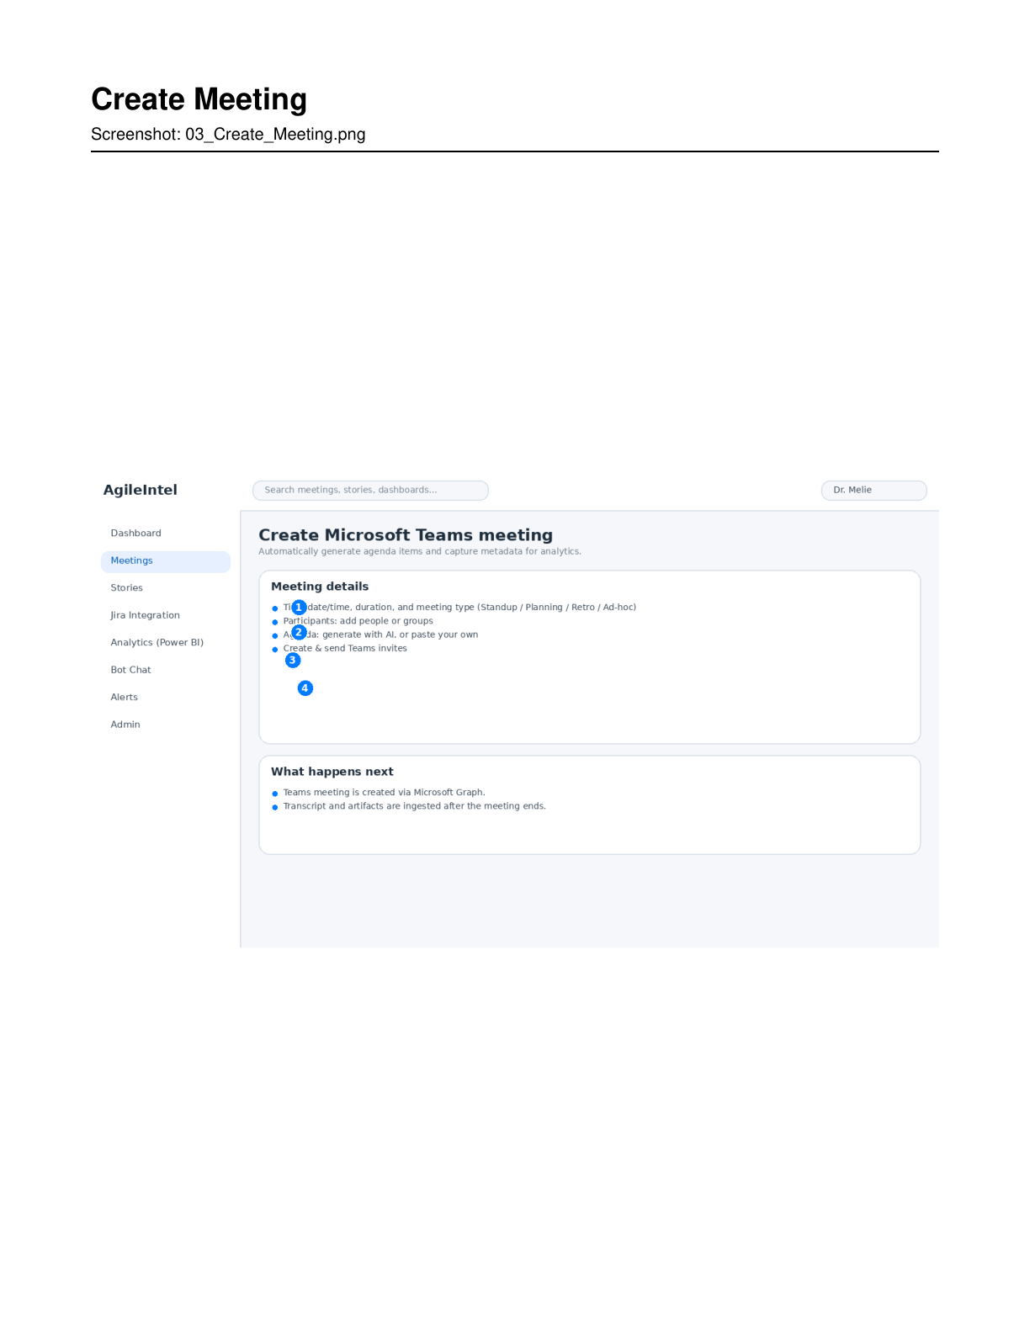Click the 'Create & send Teams invites' line

345,649
